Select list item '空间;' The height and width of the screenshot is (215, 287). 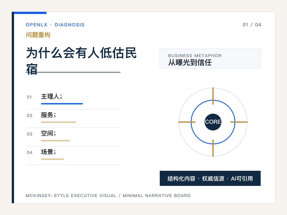[x=48, y=134]
